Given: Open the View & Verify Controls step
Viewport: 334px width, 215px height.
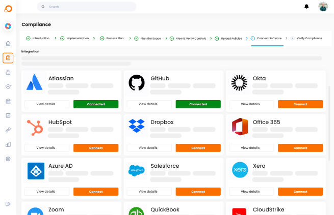Looking at the screenshot, I should tap(191, 38).
